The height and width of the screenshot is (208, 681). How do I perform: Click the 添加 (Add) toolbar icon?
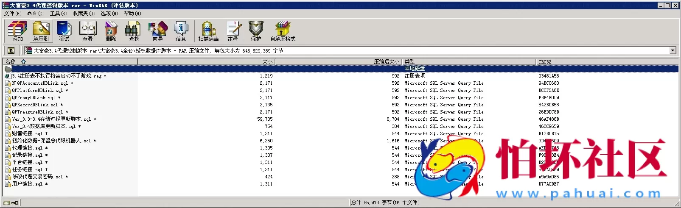click(x=17, y=31)
